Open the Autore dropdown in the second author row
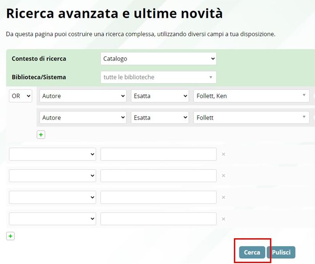 [83, 118]
